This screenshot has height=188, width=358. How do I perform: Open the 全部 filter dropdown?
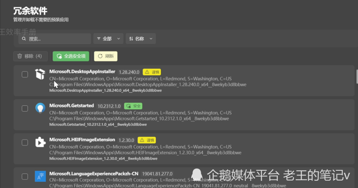(109, 39)
